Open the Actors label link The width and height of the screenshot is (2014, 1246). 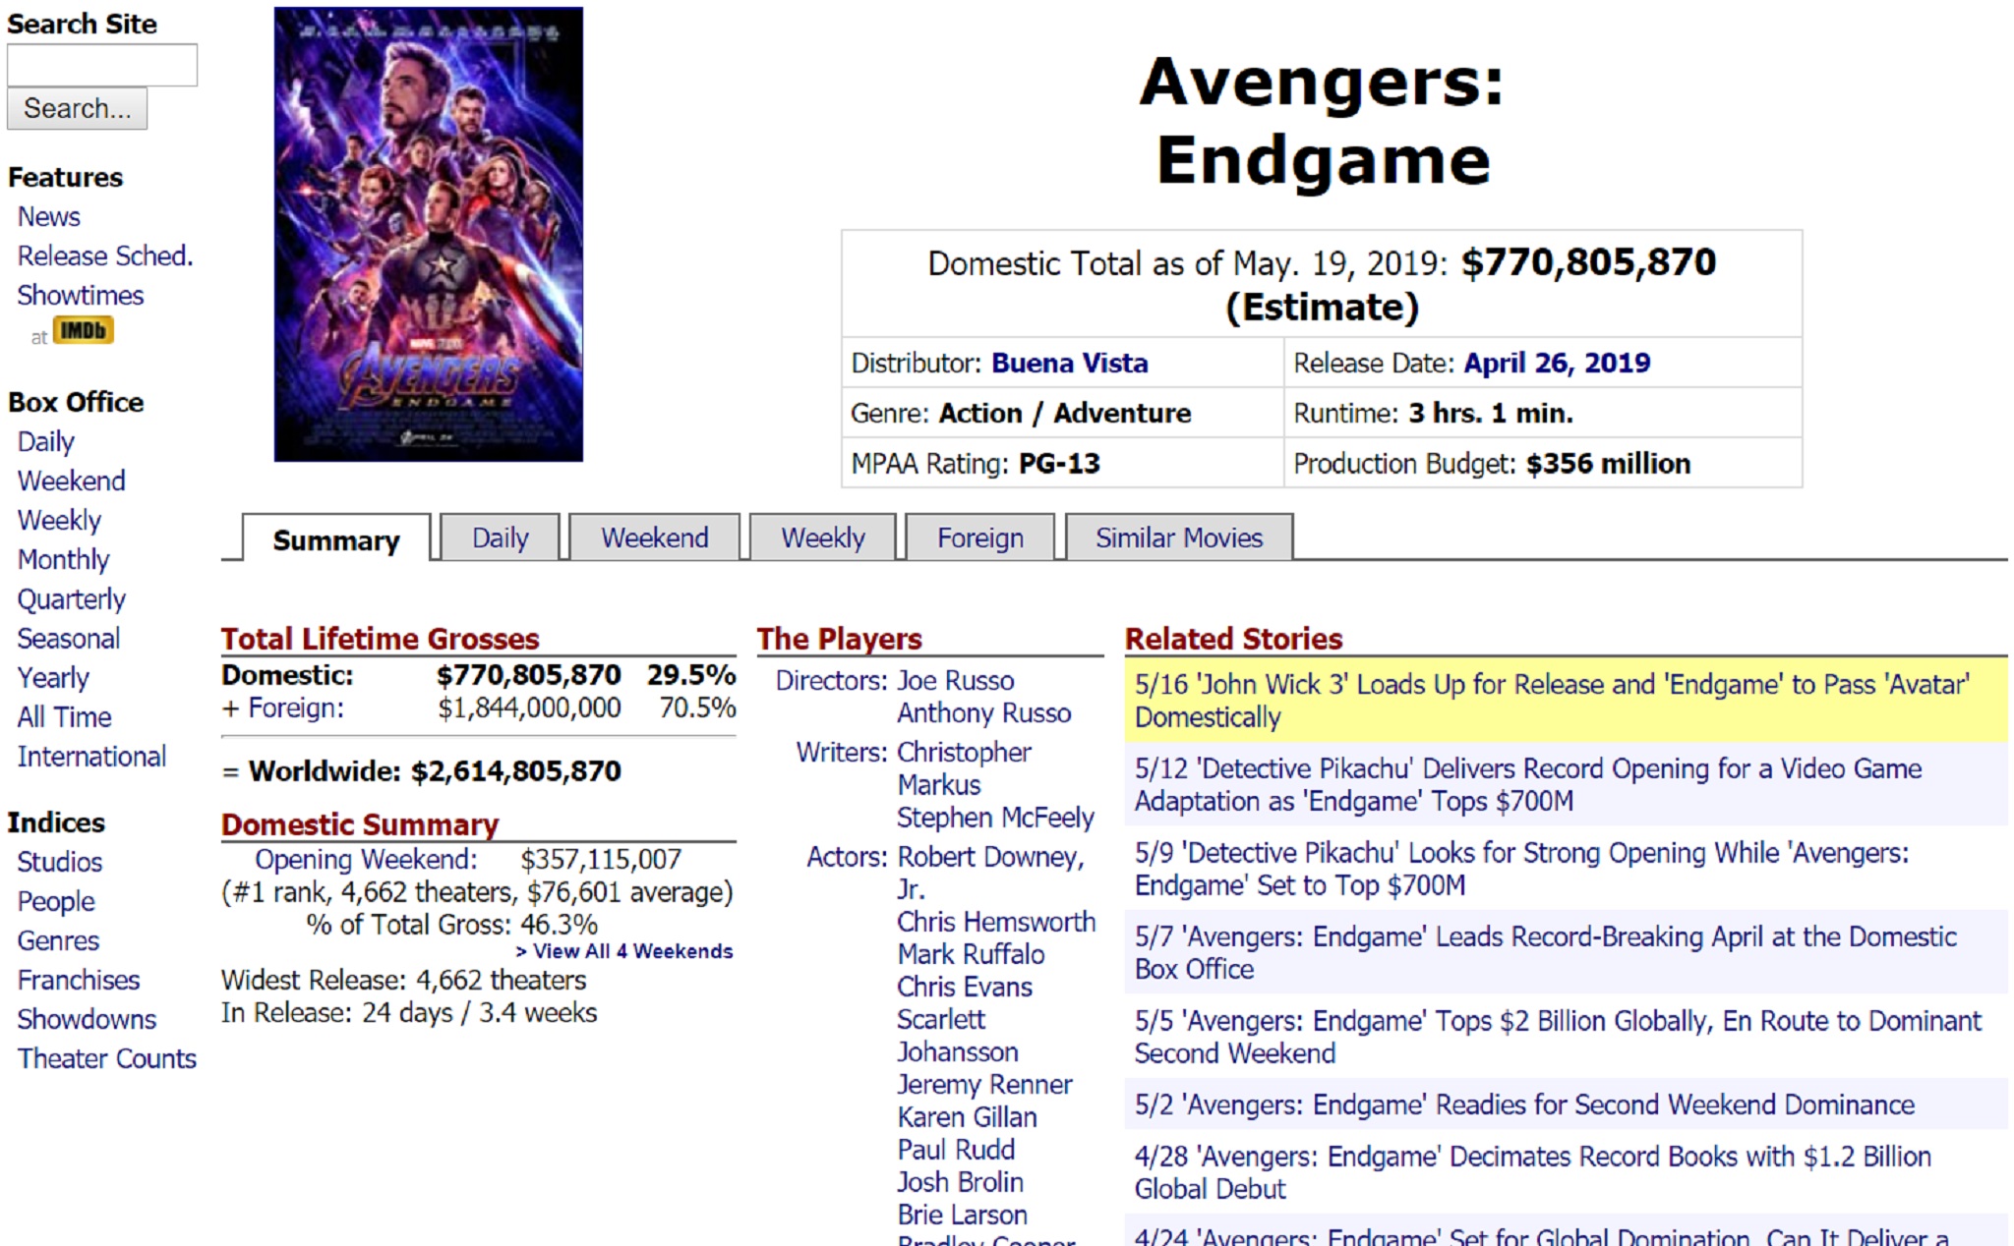[x=847, y=856]
